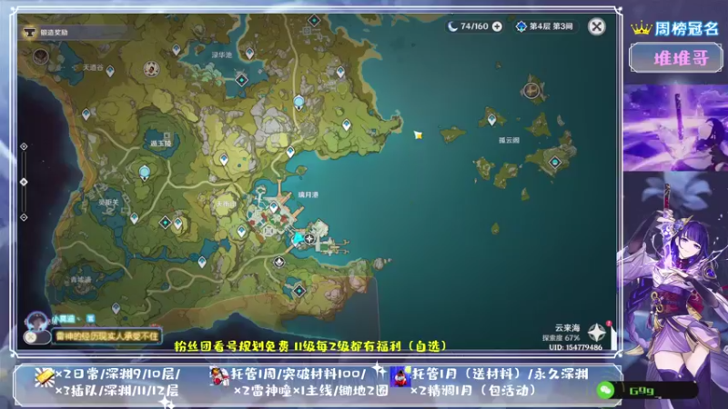728x409 pixels.
Task: Select the waypoint beside the 天遒谷 label
Action: pyautogui.click(x=110, y=71)
